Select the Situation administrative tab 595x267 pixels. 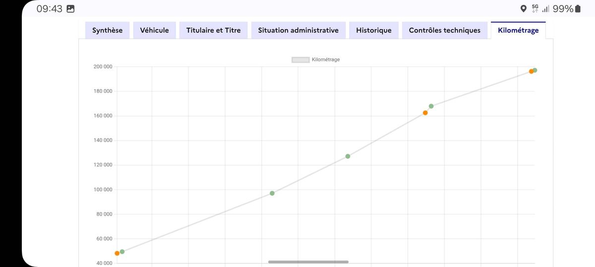coord(298,30)
